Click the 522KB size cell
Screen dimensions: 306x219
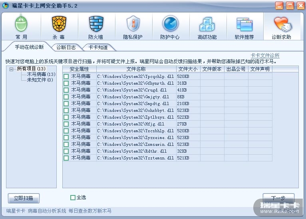[x=183, y=117]
